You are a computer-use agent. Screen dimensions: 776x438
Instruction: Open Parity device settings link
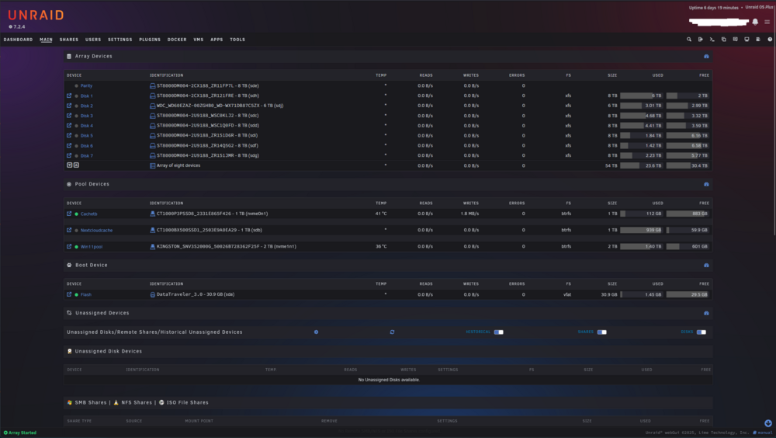point(87,85)
